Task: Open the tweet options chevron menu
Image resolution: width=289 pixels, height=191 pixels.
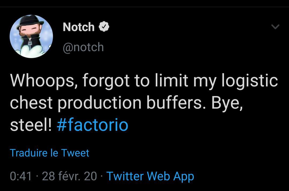Action: pos(275,26)
